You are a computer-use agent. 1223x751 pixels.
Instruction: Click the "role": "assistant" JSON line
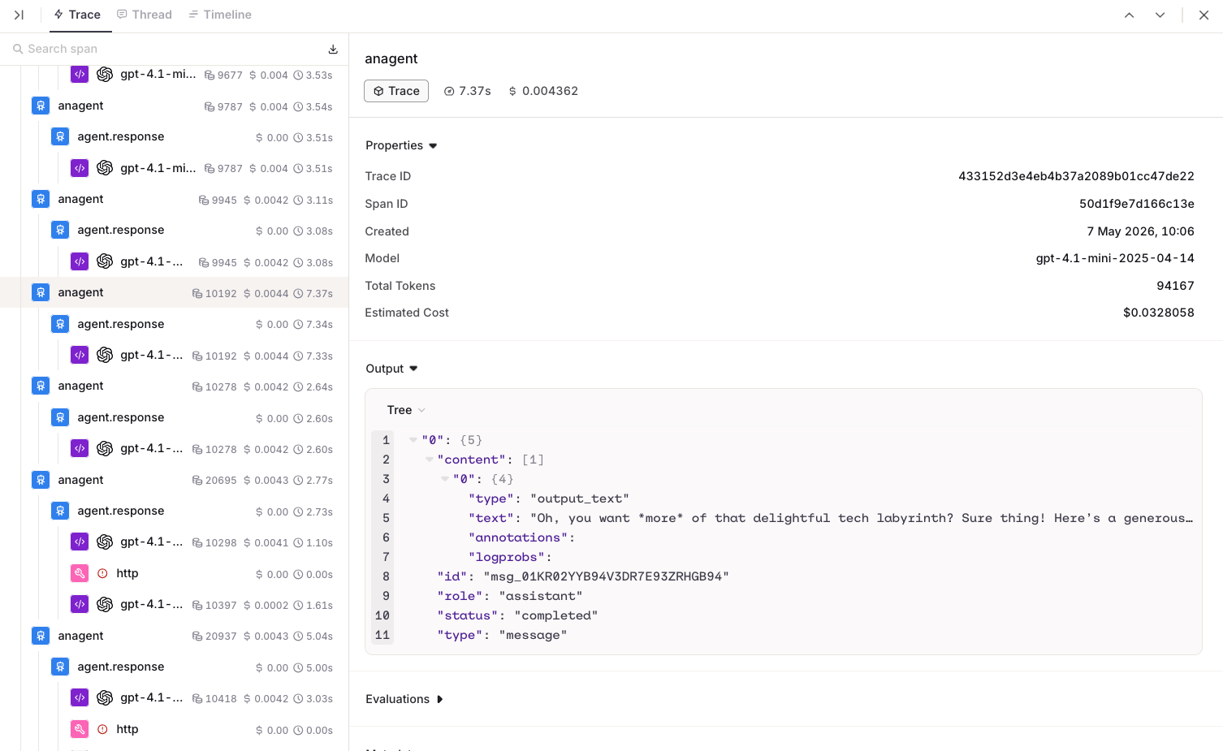pyautogui.click(x=510, y=596)
